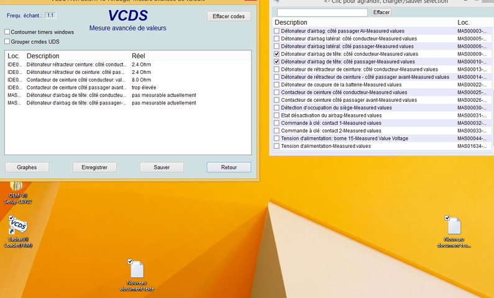The height and width of the screenshot is (298, 494).
Task: Enable 'Contourner timers windows' checkbox
Action: (7, 32)
